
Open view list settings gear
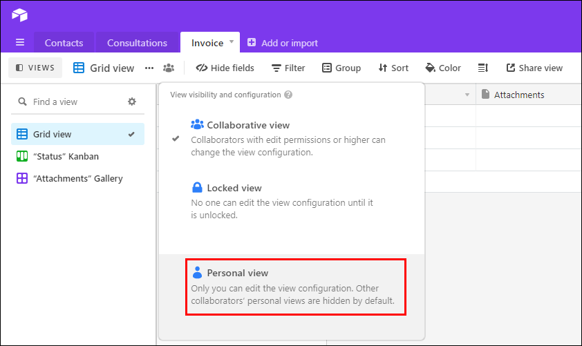click(132, 102)
